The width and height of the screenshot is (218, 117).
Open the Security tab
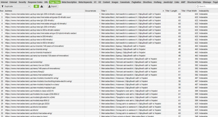pos(22,2)
